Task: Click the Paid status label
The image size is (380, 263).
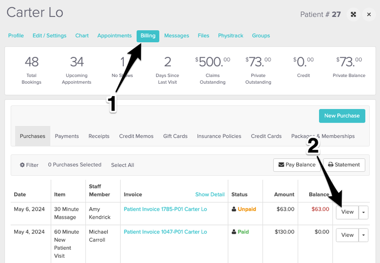Action: click(243, 232)
